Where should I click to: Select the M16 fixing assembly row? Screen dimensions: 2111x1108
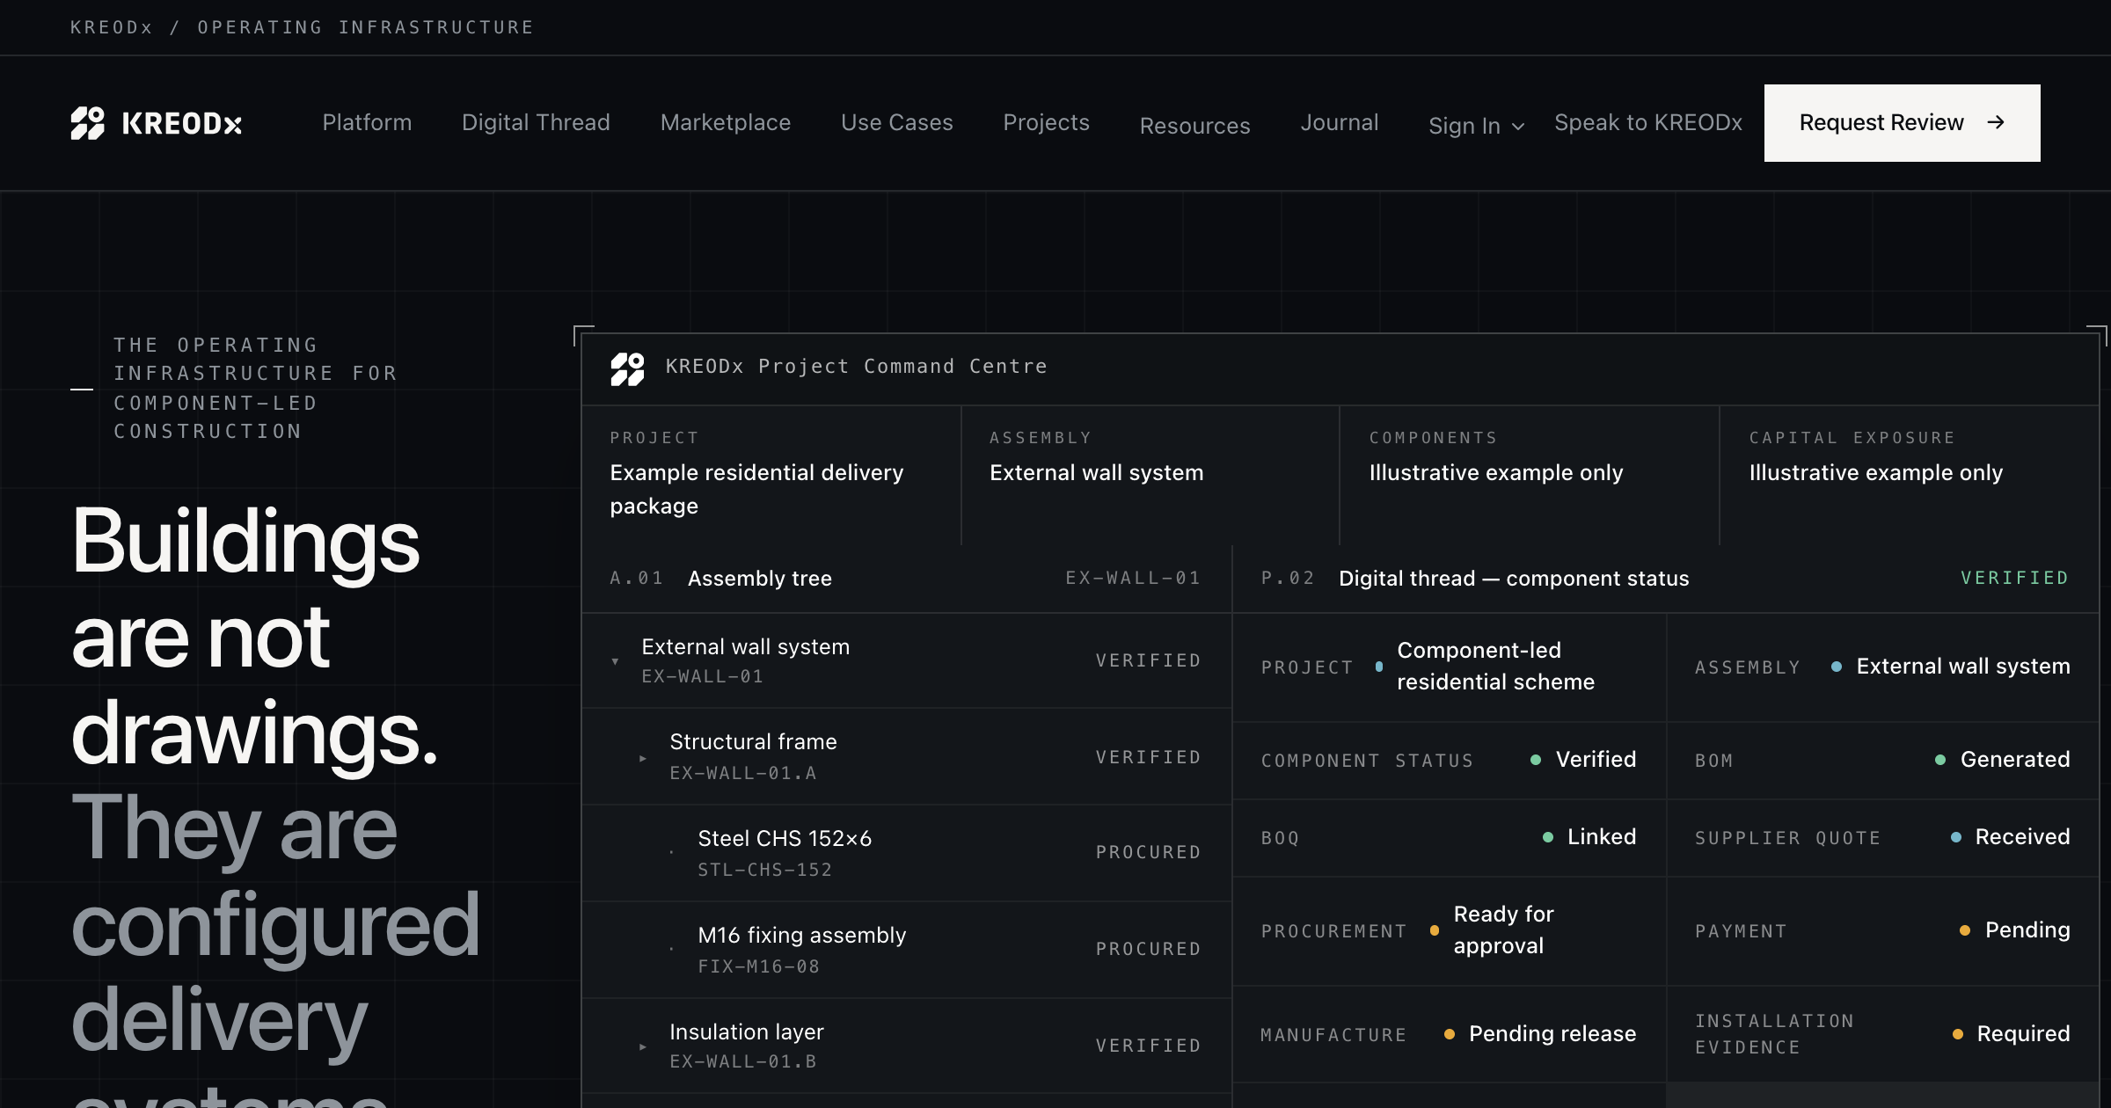(907, 950)
